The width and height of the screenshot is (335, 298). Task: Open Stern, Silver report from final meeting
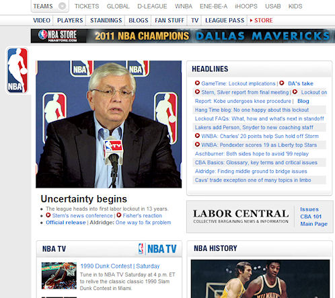(245, 92)
